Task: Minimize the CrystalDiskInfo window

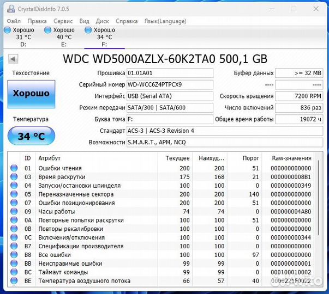Action: click(272, 9)
